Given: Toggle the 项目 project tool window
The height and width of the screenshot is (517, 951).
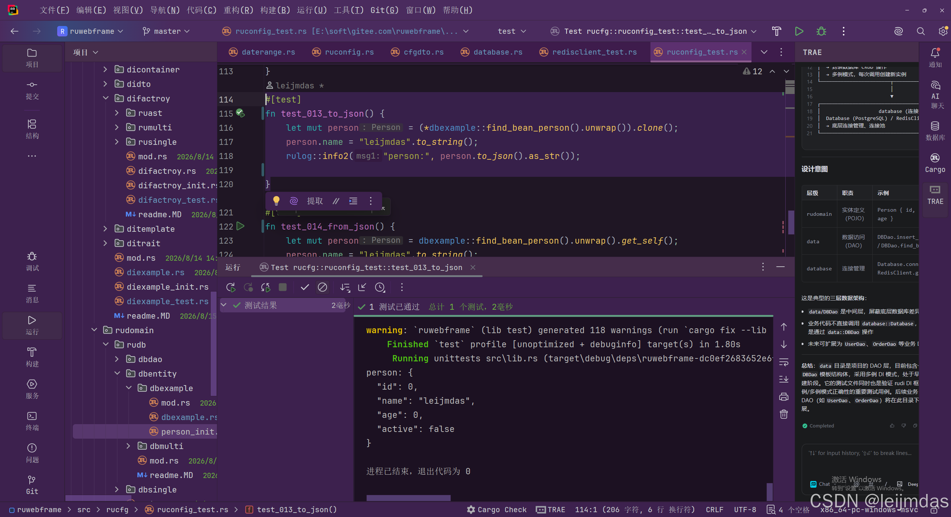Looking at the screenshot, I should point(32,58).
